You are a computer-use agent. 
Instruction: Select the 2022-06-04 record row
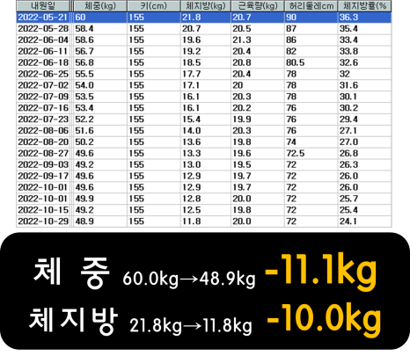[x=204, y=40]
